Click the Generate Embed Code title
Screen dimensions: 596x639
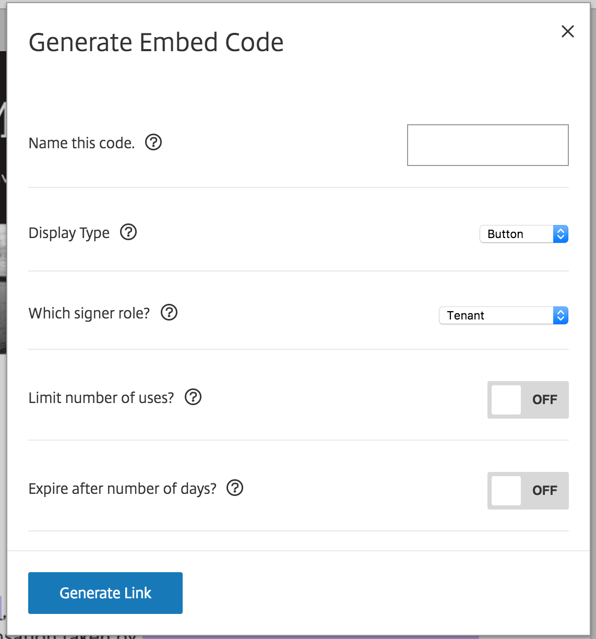(157, 42)
